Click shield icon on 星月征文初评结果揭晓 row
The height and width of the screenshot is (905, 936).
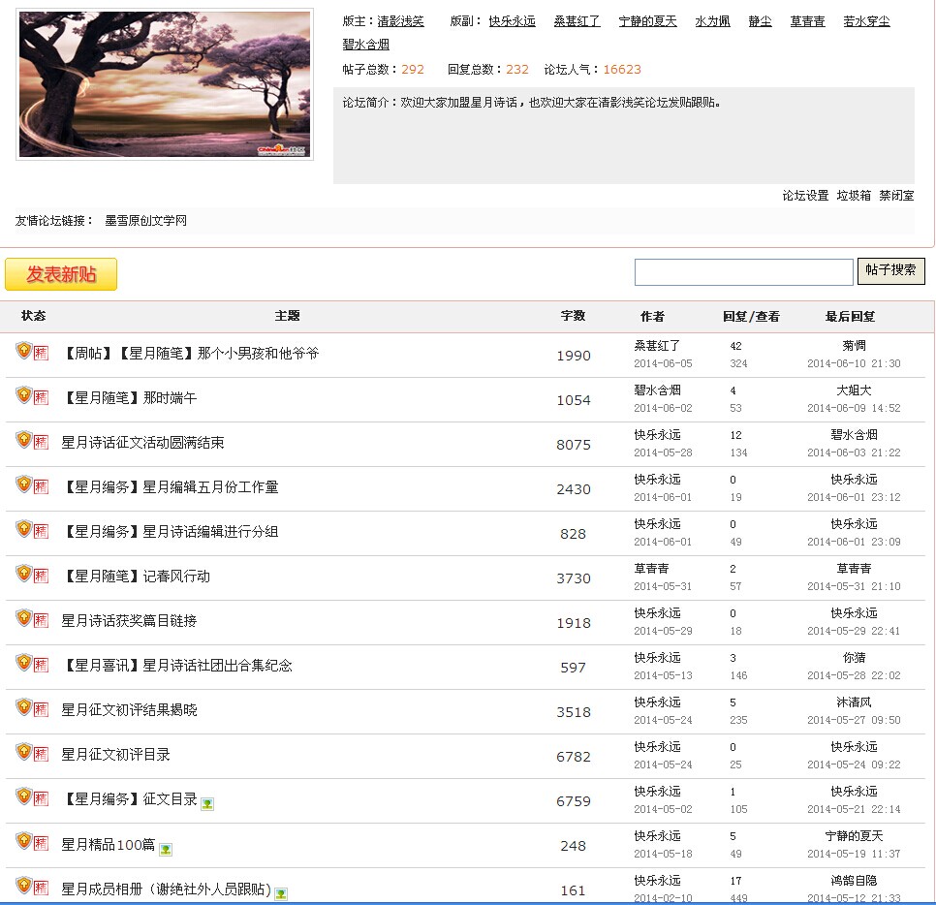pos(23,706)
